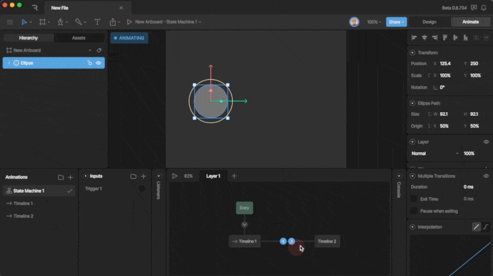This screenshot has height=276, width=493.
Task: Open the zoom 100% dropdown
Action: (374, 22)
